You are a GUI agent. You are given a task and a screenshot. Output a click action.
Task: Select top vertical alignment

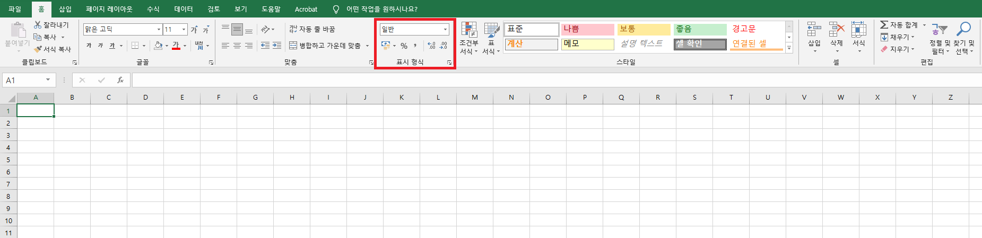pyautogui.click(x=225, y=29)
